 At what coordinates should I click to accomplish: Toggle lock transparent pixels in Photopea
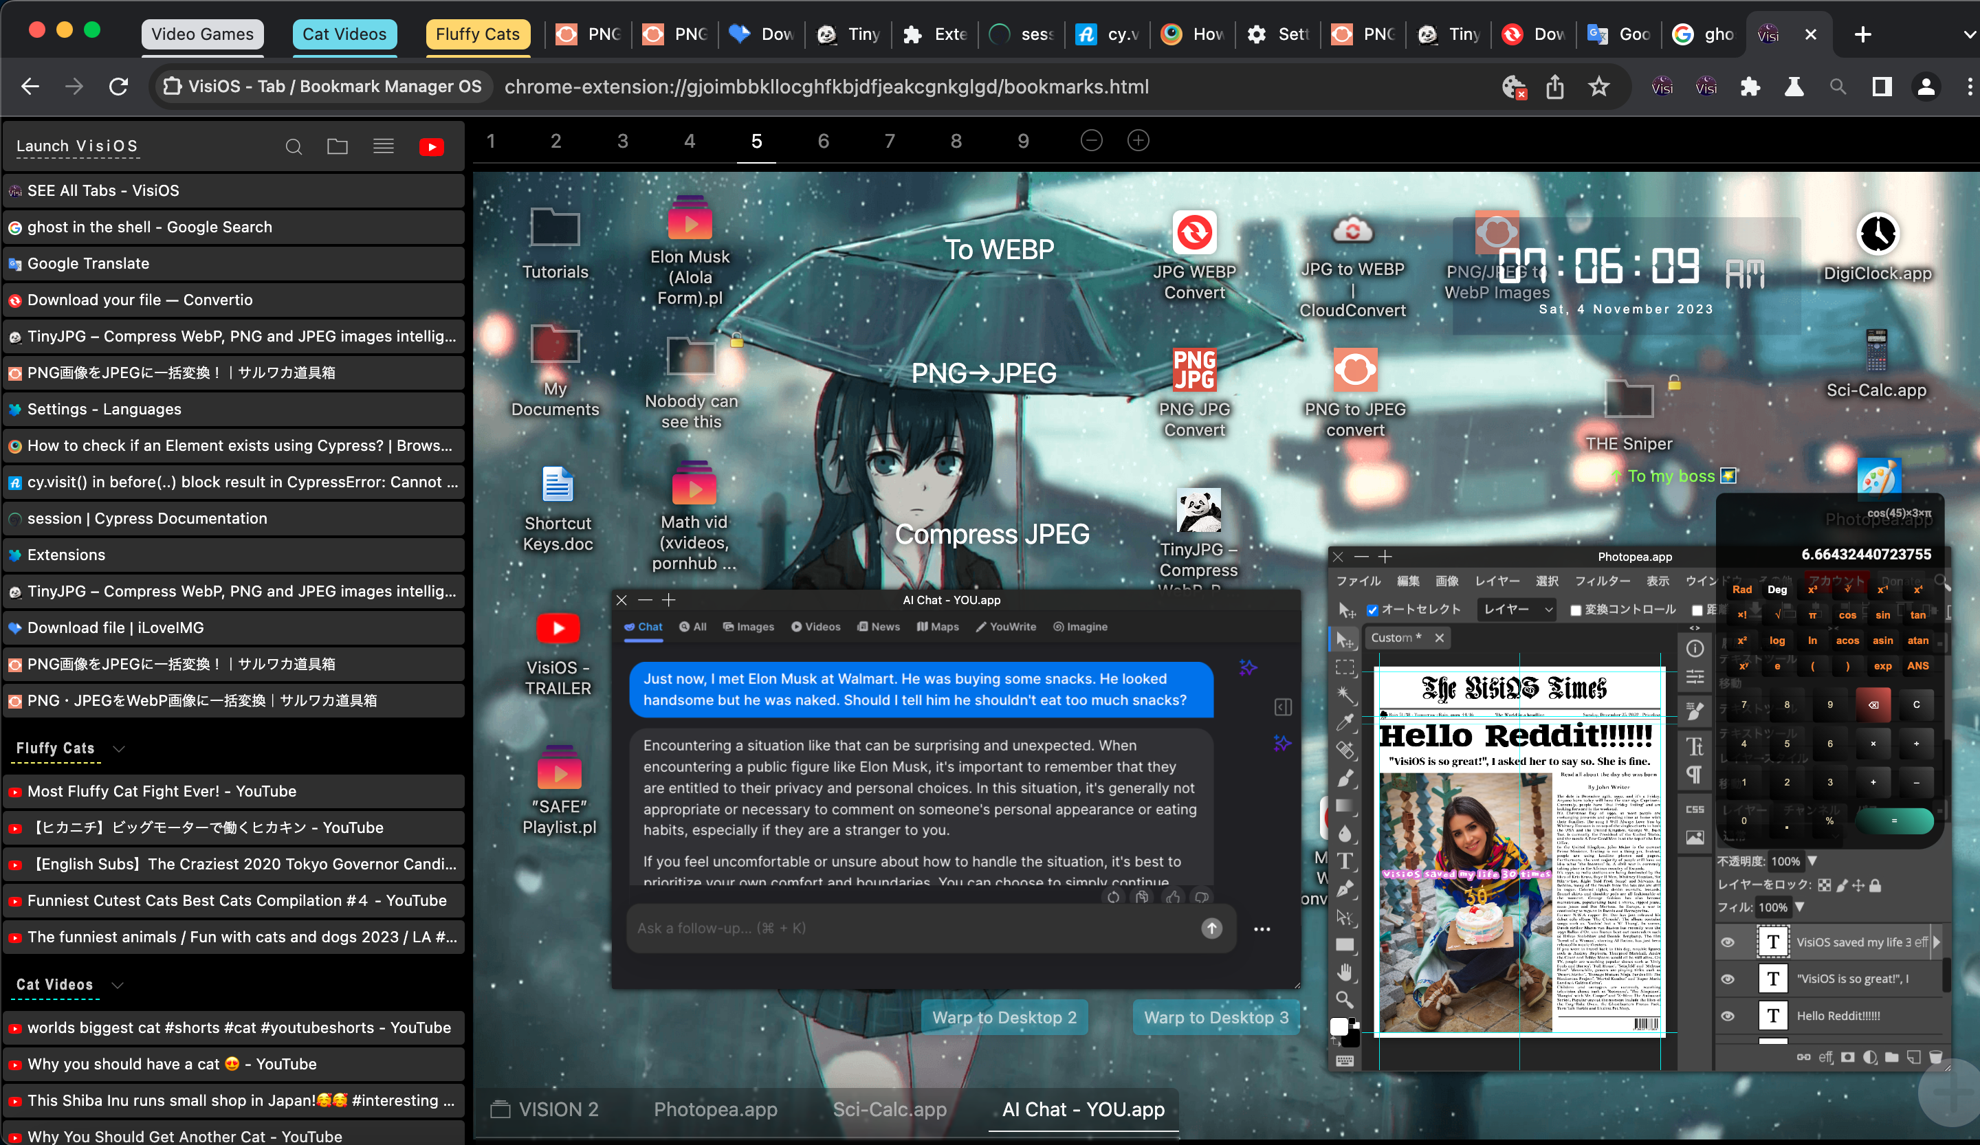pyautogui.click(x=1825, y=885)
